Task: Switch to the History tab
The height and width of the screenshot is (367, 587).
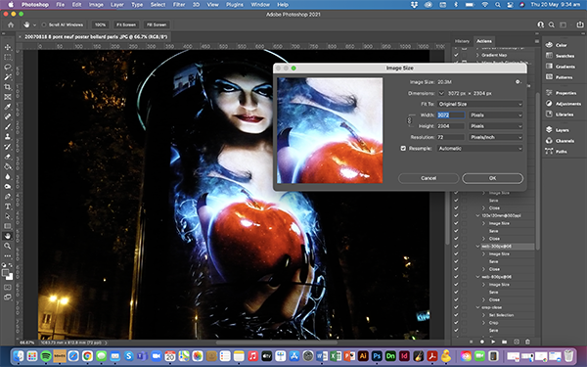Action: [462, 41]
